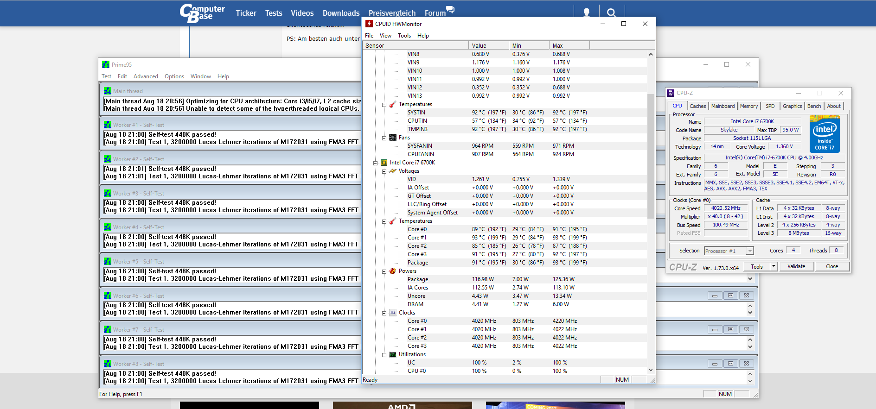876x409 pixels.
Task: Open the website search magnifier icon
Action: (612, 13)
